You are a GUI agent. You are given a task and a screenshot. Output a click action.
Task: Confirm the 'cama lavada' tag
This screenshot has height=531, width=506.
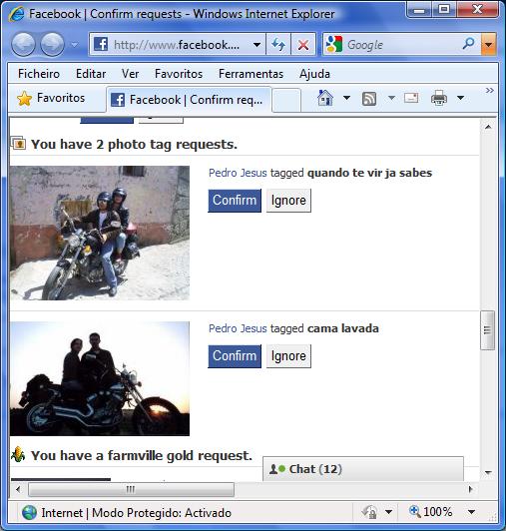235,356
